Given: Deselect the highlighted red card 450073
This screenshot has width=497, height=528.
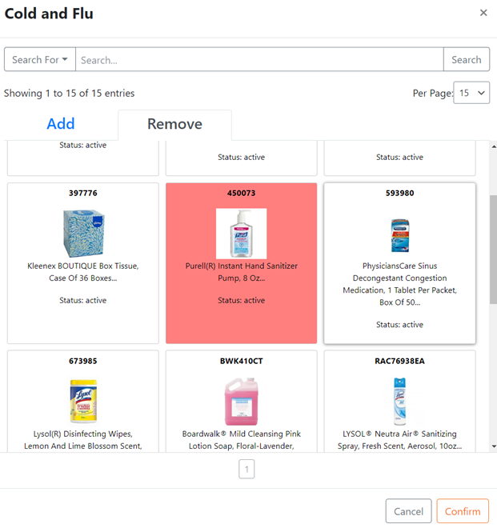Looking at the screenshot, I should pos(241,263).
